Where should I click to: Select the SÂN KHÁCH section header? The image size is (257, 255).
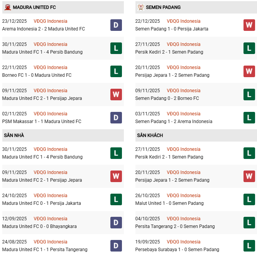150,135
